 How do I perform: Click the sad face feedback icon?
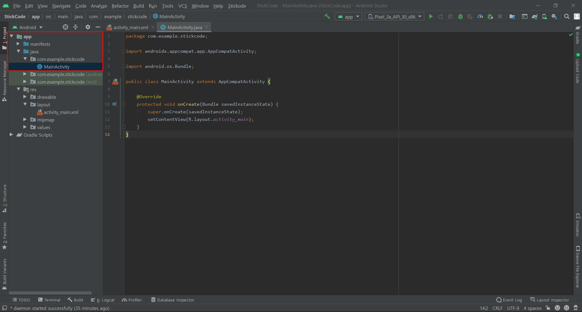coord(567,308)
